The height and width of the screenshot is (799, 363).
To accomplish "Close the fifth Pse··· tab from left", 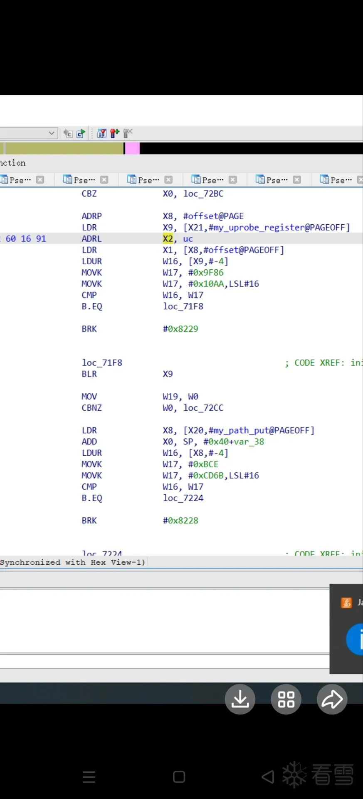I will point(297,180).
